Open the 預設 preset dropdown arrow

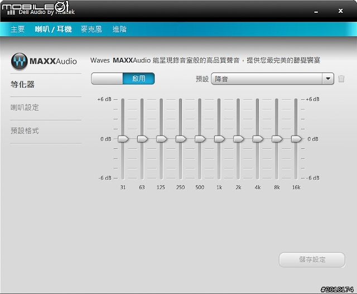(328, 79)
